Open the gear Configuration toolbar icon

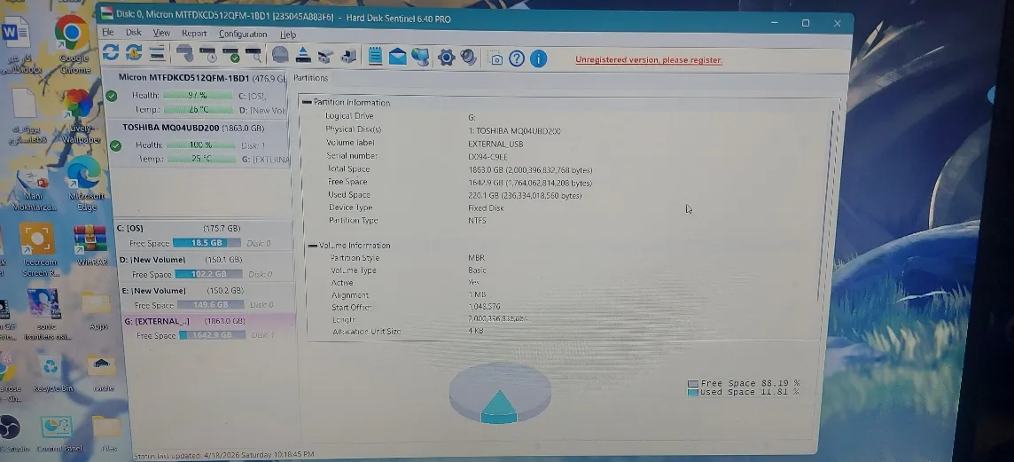coord(446,58)
